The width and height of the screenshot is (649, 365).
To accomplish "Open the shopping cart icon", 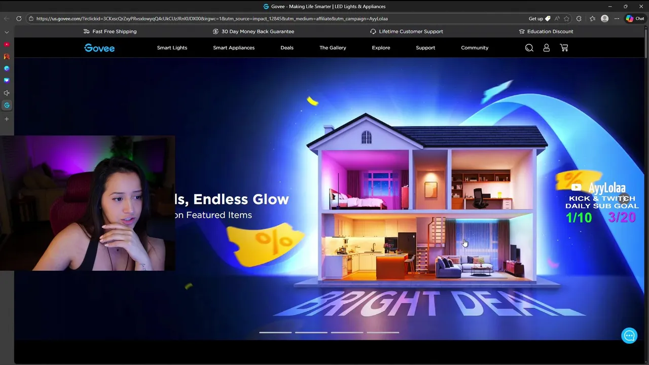I will click(564, 48).
